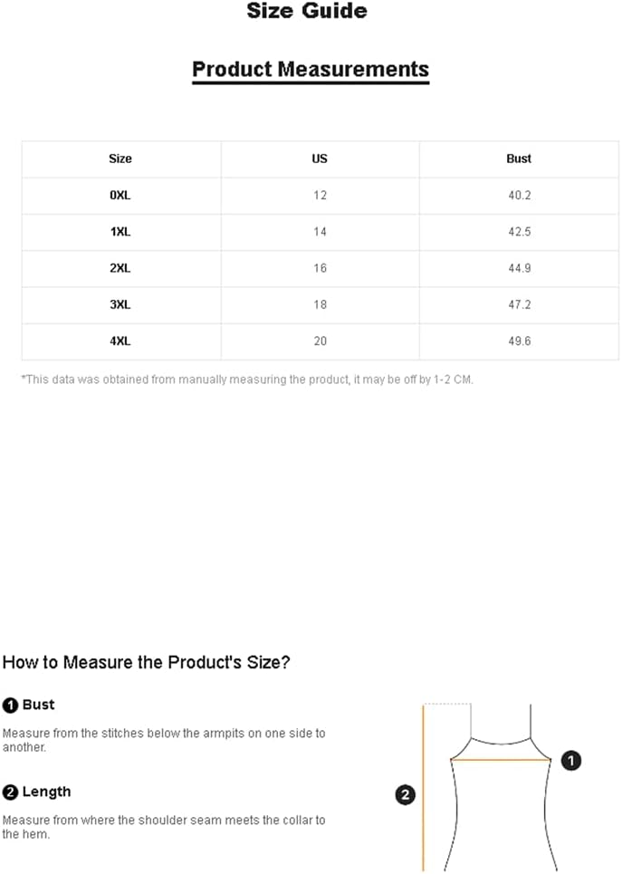Viewport: 622px width, 874px height.
Task: Click the US column header
Action: tap(320, 158)
